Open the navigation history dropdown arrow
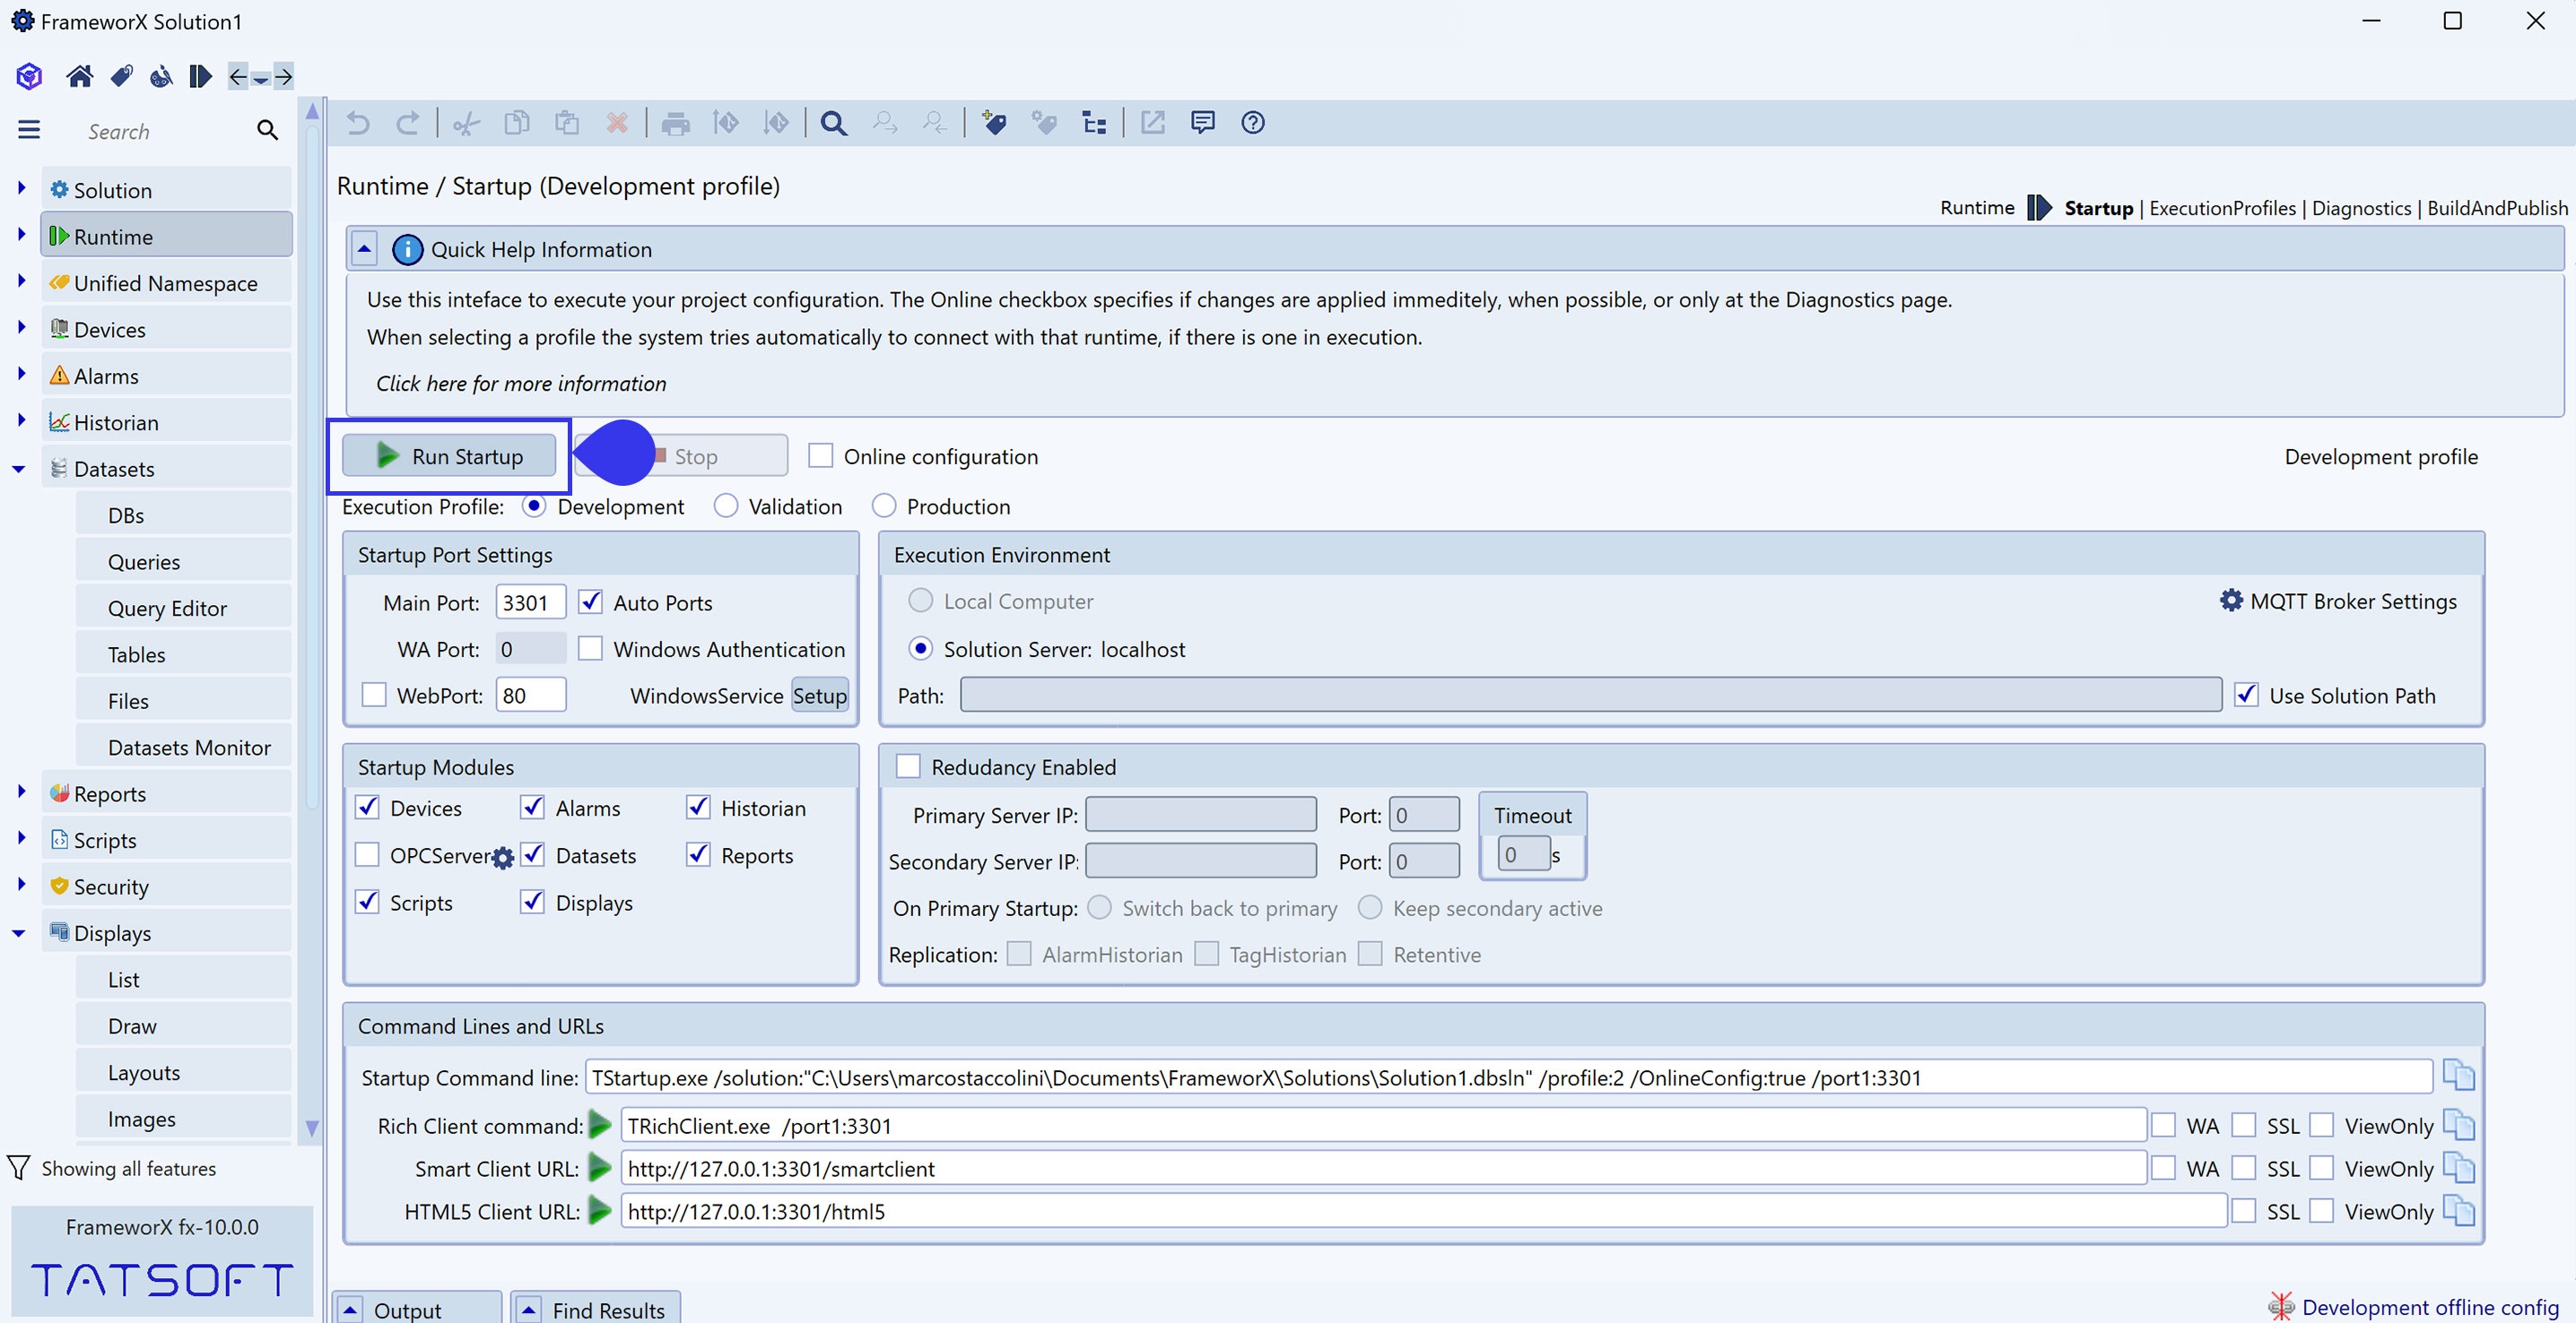This screenshot has height=1323, width=2576. point(261,79)
